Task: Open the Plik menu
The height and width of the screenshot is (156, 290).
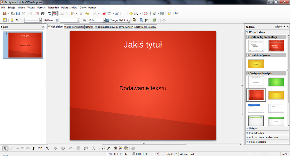Action: point(3,8)
